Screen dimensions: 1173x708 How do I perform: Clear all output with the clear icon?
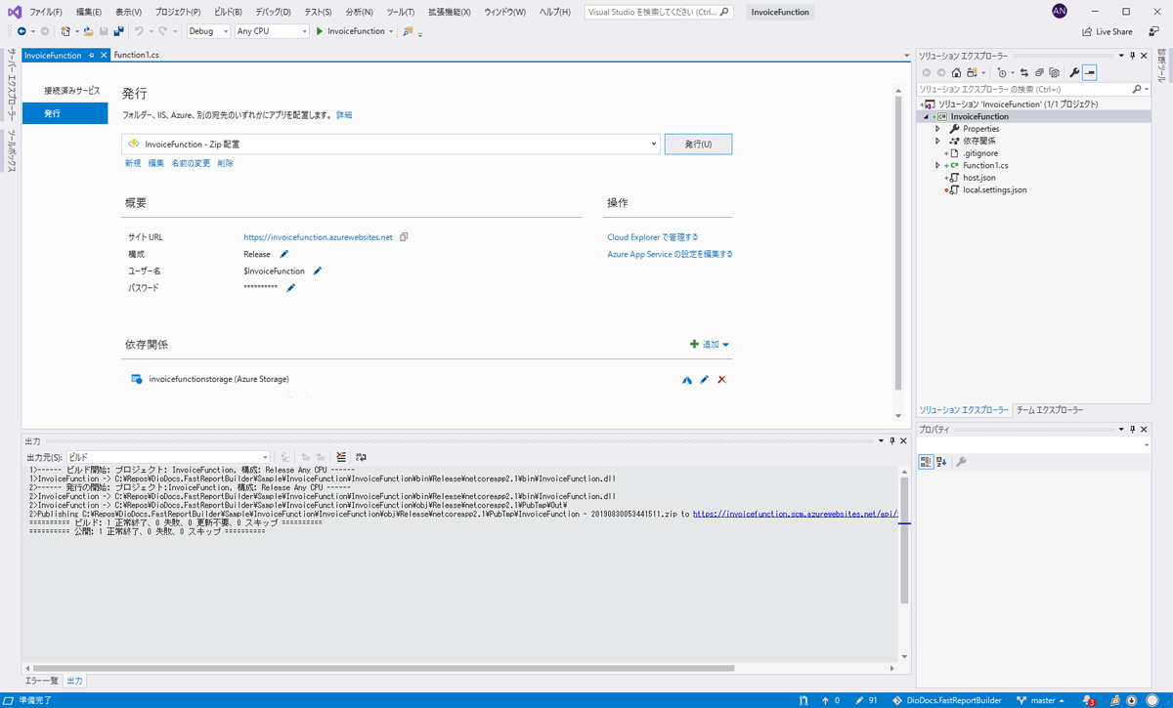coord(341,457)
